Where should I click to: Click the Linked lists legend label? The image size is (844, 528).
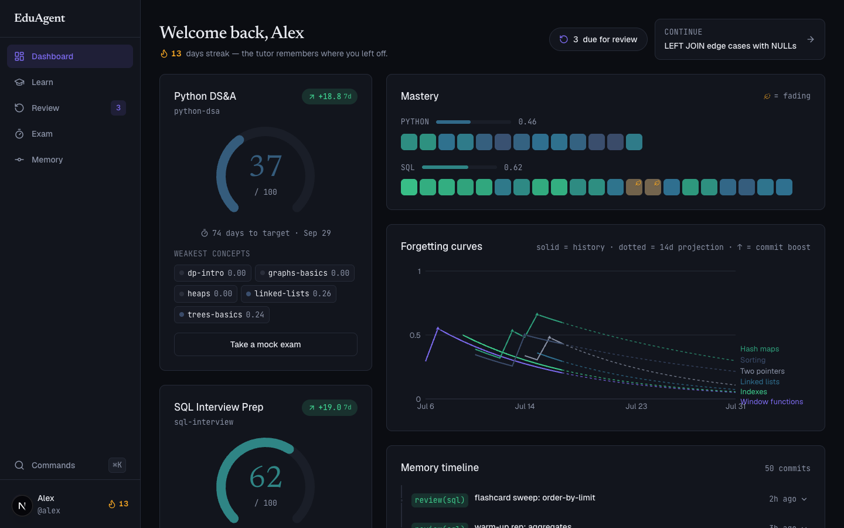[x=760, y=382]
